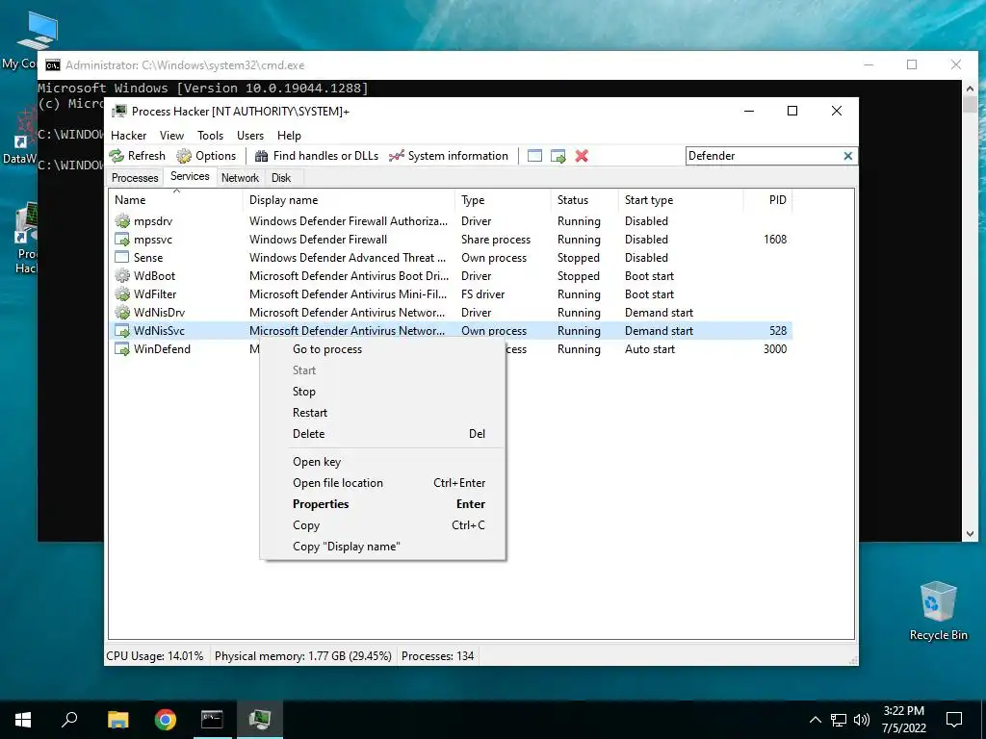
Task: Click the WinDefend service icon
Action: pos(122,348)
